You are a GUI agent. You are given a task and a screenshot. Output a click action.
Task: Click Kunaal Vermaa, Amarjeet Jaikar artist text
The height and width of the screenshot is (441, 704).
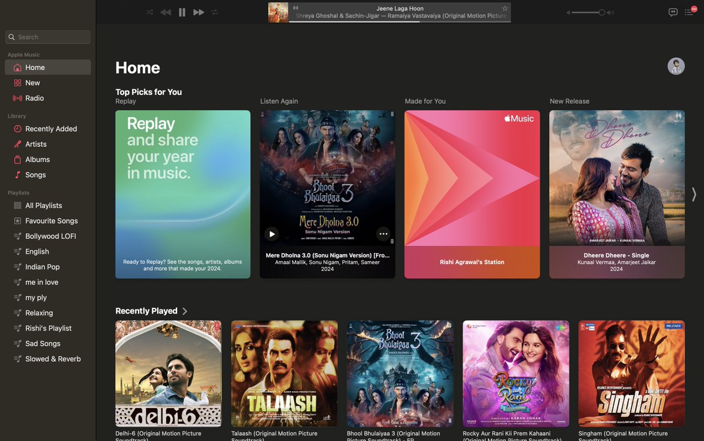(617, 262)
